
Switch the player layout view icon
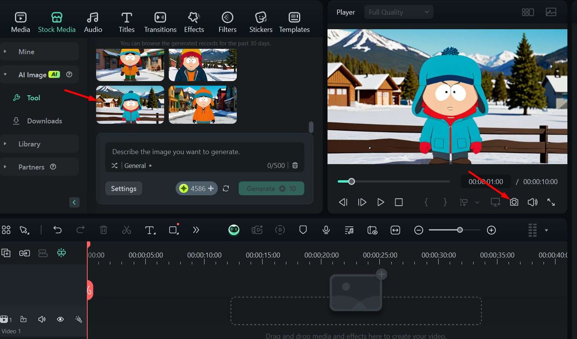coord(528,12)
